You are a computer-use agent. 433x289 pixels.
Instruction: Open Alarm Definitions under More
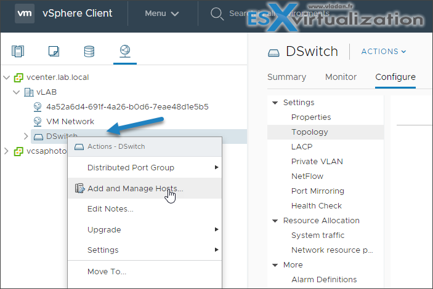pyautogui.click(x=324, y=279)
